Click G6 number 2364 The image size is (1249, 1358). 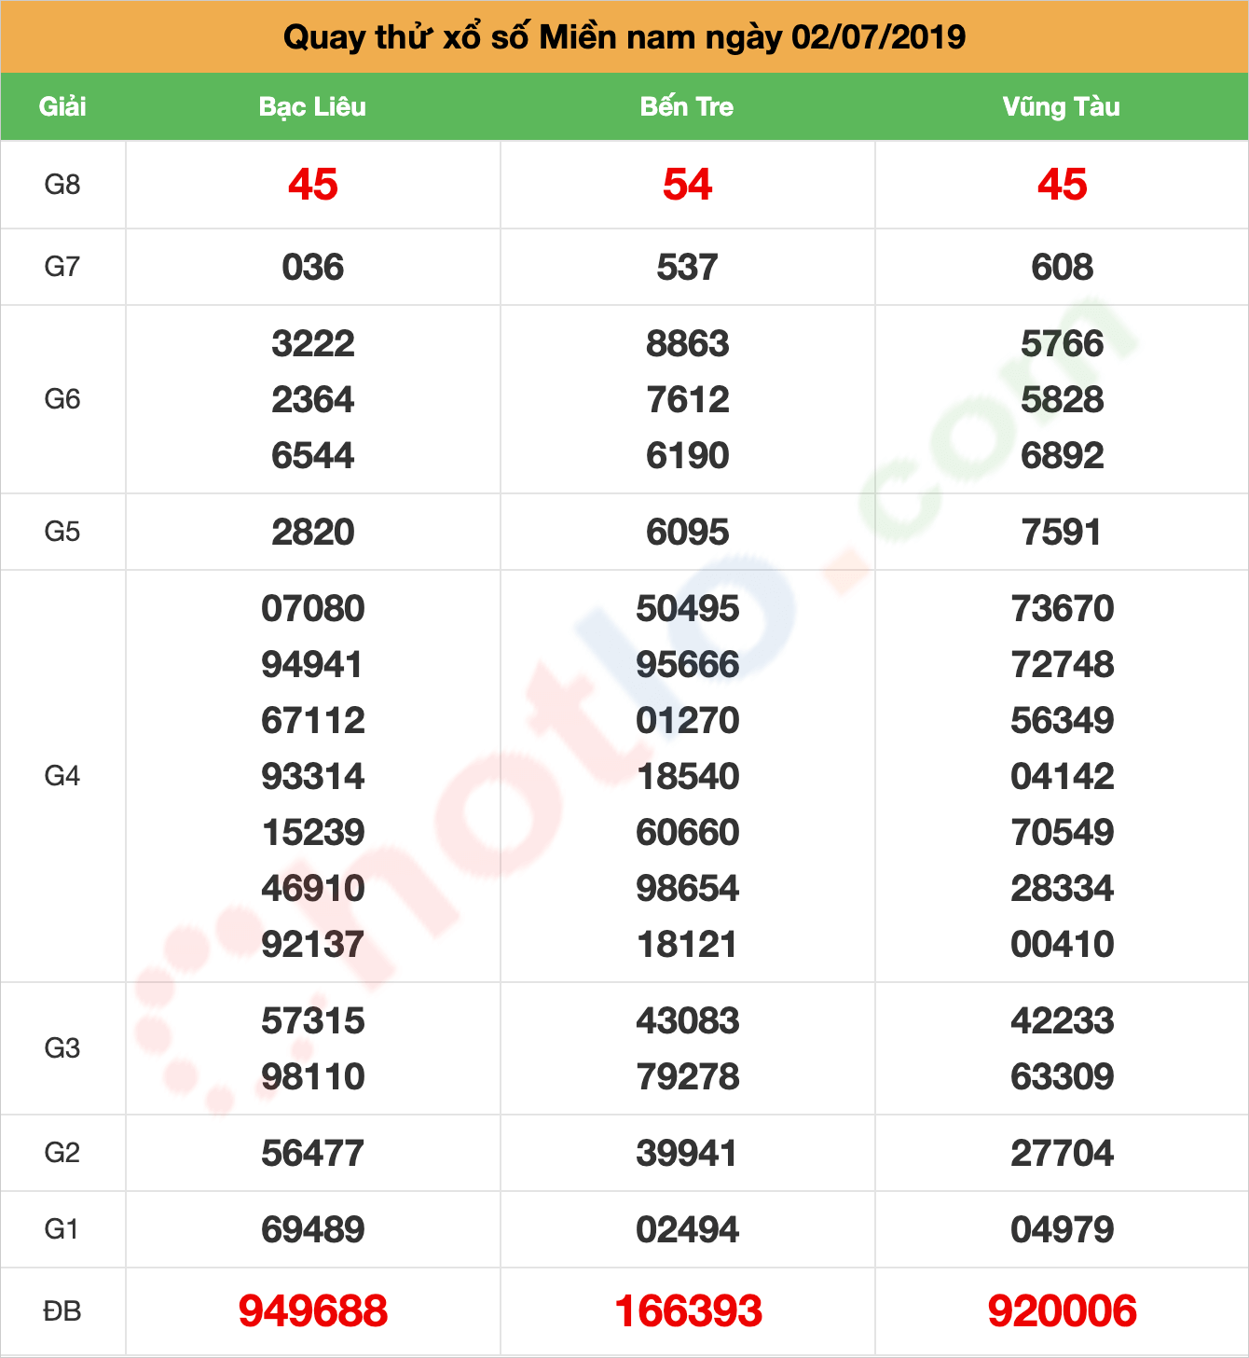313,400
